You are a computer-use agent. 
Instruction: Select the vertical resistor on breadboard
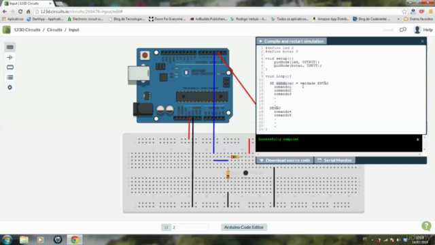(x=228, y=174)
